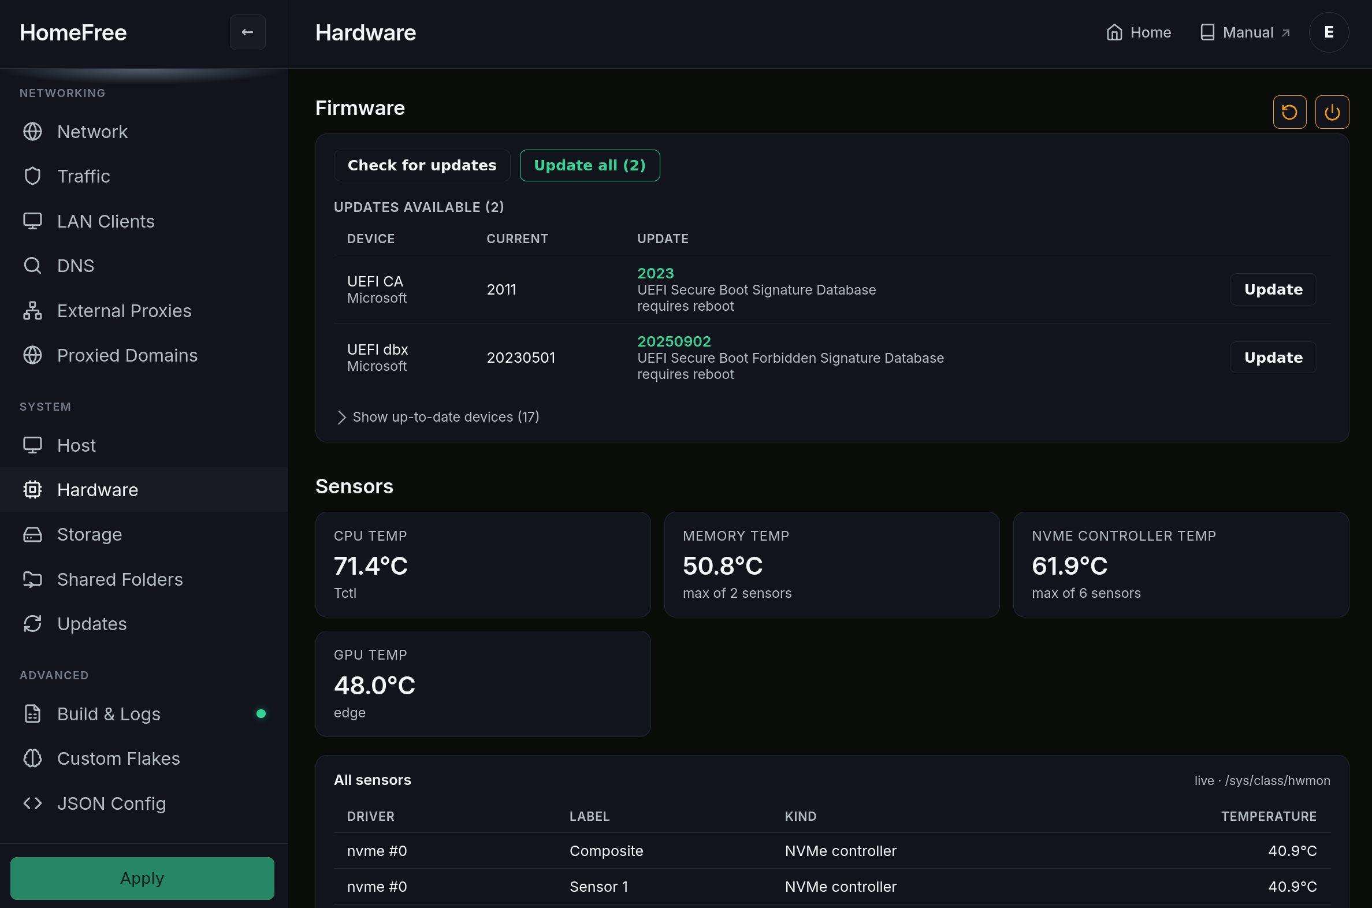Navigate to Proxied Domains
Screen dimensions: 1372x908
144,355
